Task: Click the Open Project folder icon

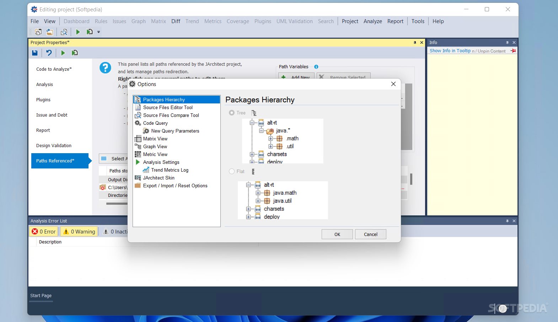Action: pyautogui.click(x=50, y=32)
